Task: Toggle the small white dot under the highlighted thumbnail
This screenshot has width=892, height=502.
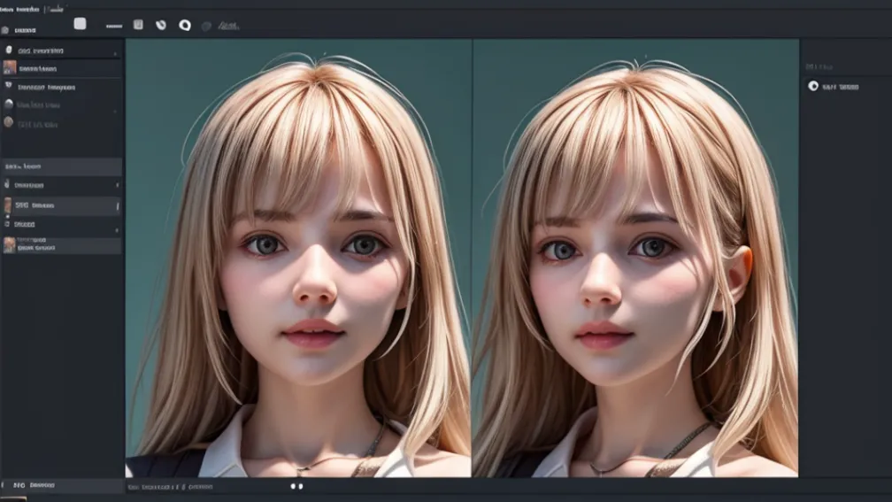Action: (8, 217)
